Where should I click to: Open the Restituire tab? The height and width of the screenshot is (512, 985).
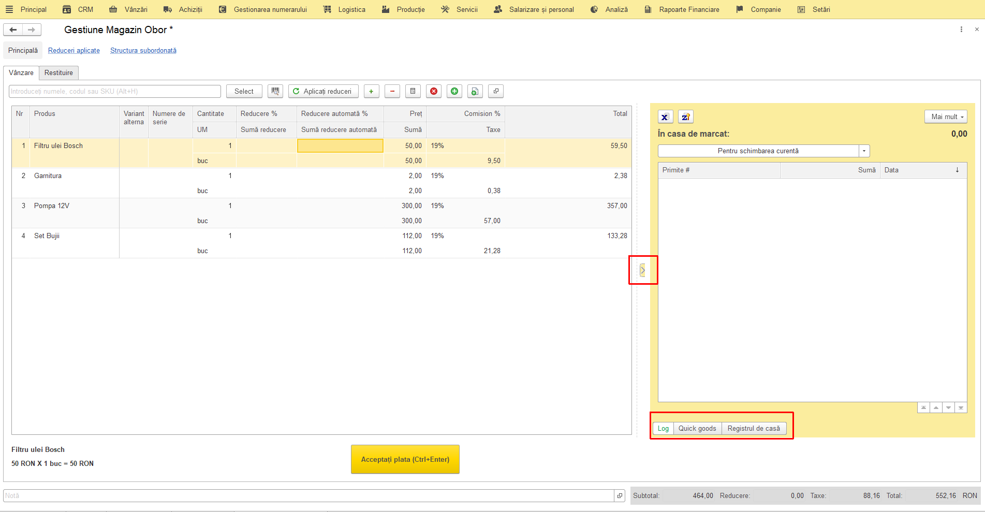click(58, 72)
